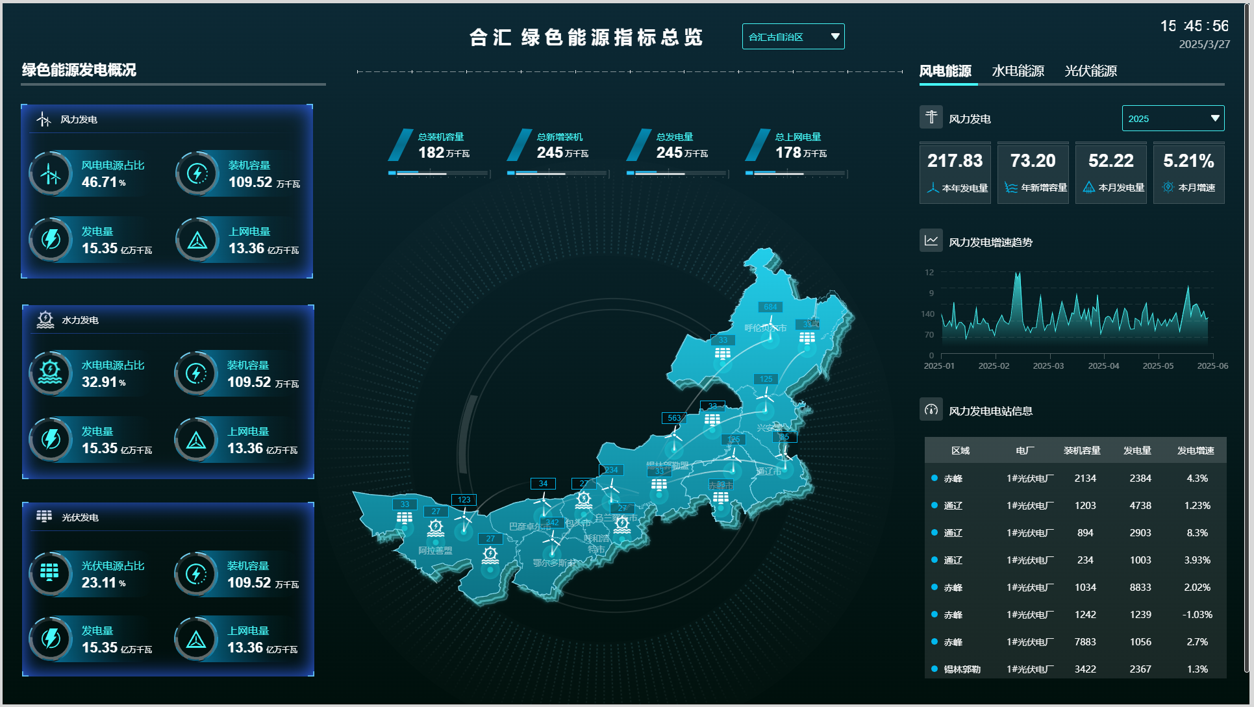Click the progress bar under 总装机容量

tap(438, 173)
